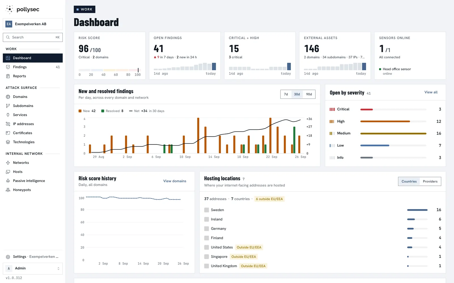
Task: Click the WORK breadcrumb badge
Action: tap(85, 9)
